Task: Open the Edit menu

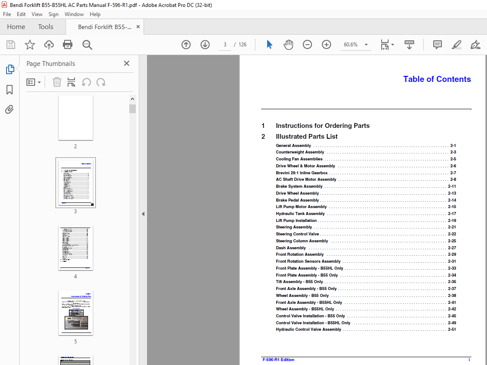Action: [x=21, y=14]
